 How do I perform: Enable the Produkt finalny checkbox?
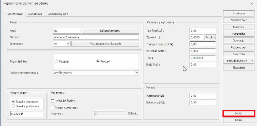pyautogui.click(x=52, y=101)
